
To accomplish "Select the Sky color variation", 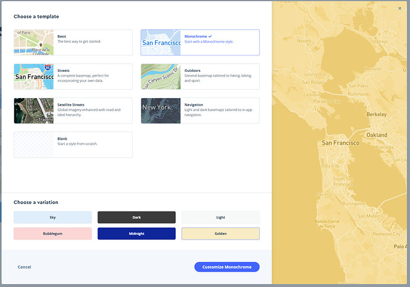I will 52,217.
